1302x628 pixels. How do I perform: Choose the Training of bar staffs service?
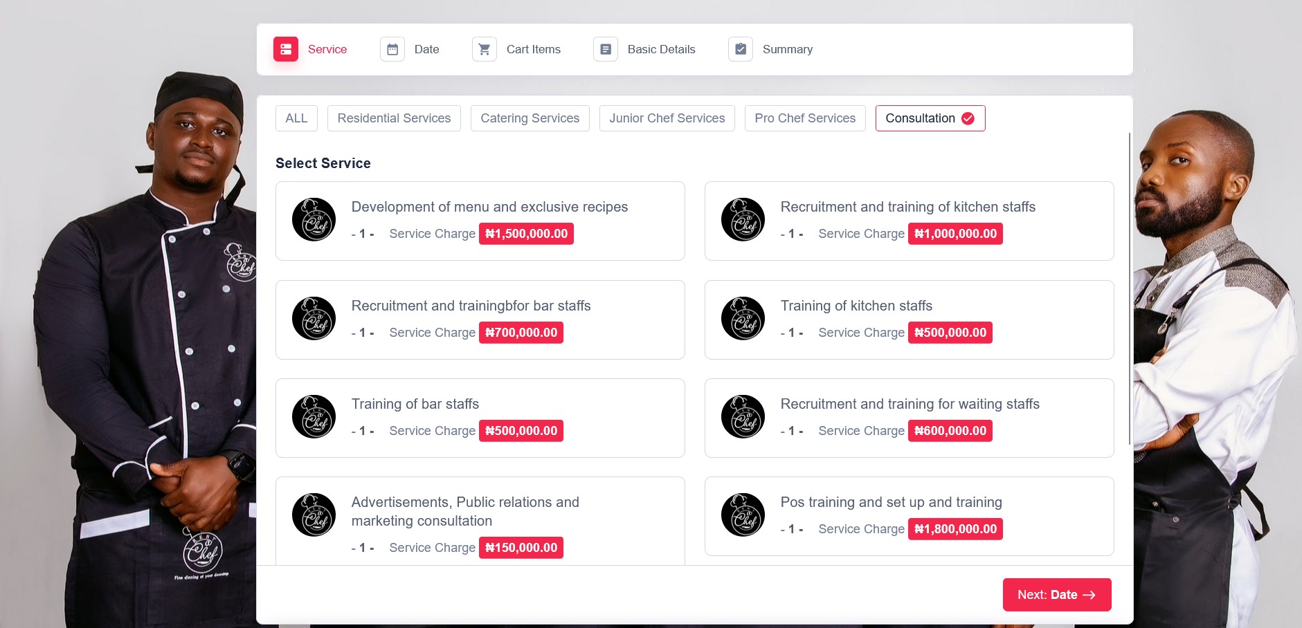tap(415, 405)
